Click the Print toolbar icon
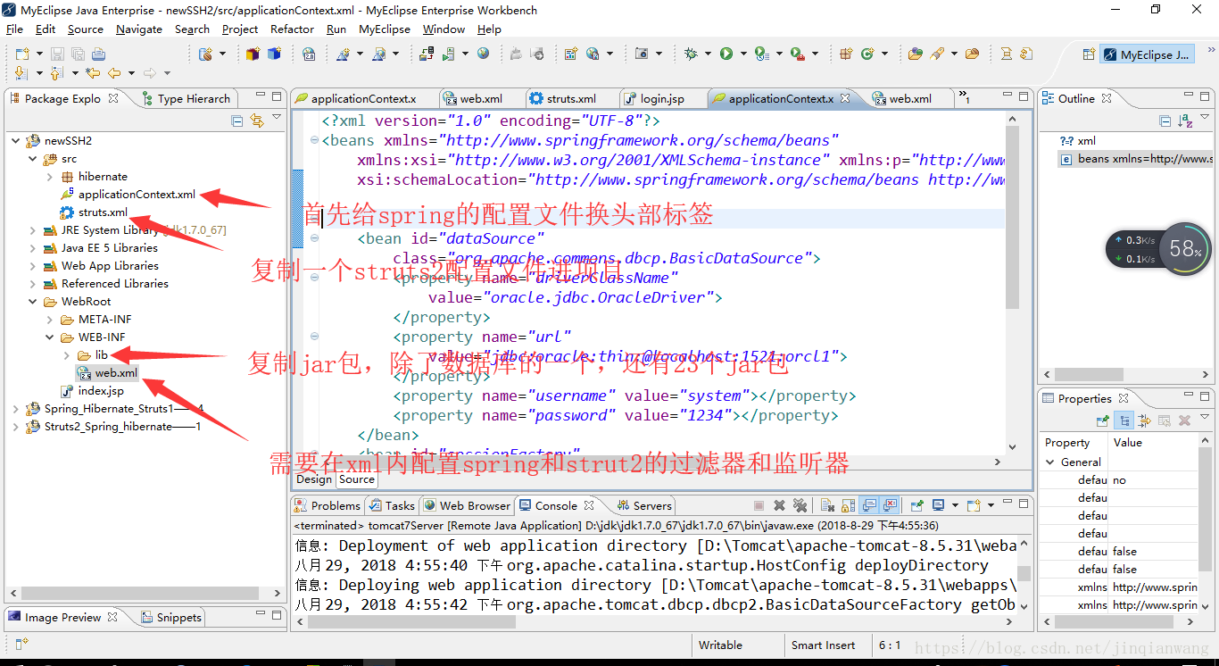The height and width of the screenshot is (666, 1219). click(97, 54)
